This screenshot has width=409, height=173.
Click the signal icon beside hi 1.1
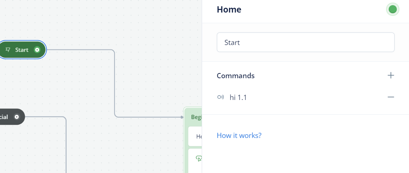click(221, 97)
